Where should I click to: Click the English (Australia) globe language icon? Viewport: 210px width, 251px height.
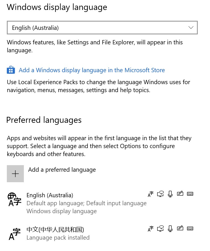[x=14, y=199]
